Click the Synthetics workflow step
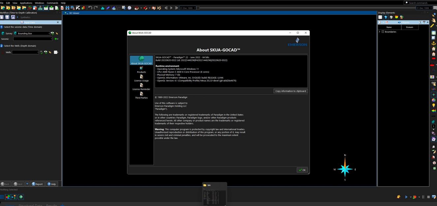The height and width of the screenshot is (206, 437). (25, 17)
